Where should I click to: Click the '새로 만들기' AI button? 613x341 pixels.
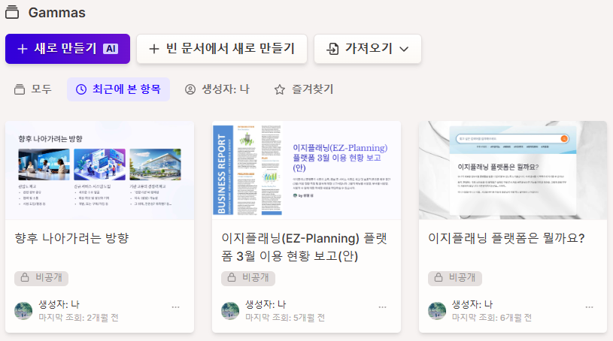pos(68,49)
